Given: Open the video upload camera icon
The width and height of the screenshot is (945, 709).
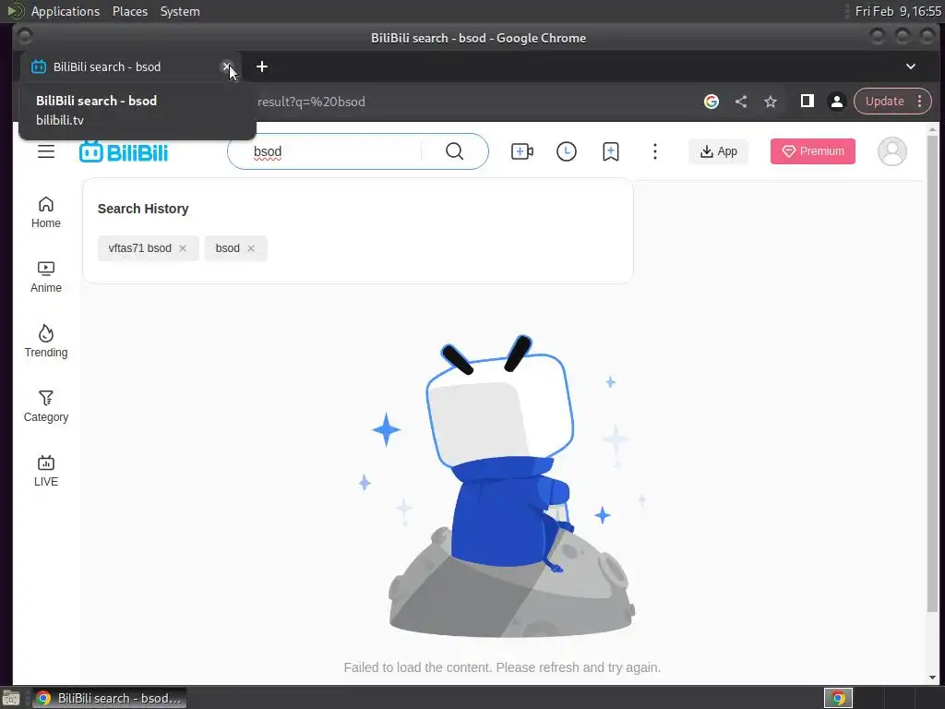Looking at the screenshot, I should pos(522,151).
